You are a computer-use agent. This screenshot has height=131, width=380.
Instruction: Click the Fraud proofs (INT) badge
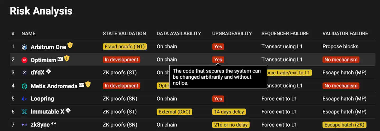coord(125,47)
